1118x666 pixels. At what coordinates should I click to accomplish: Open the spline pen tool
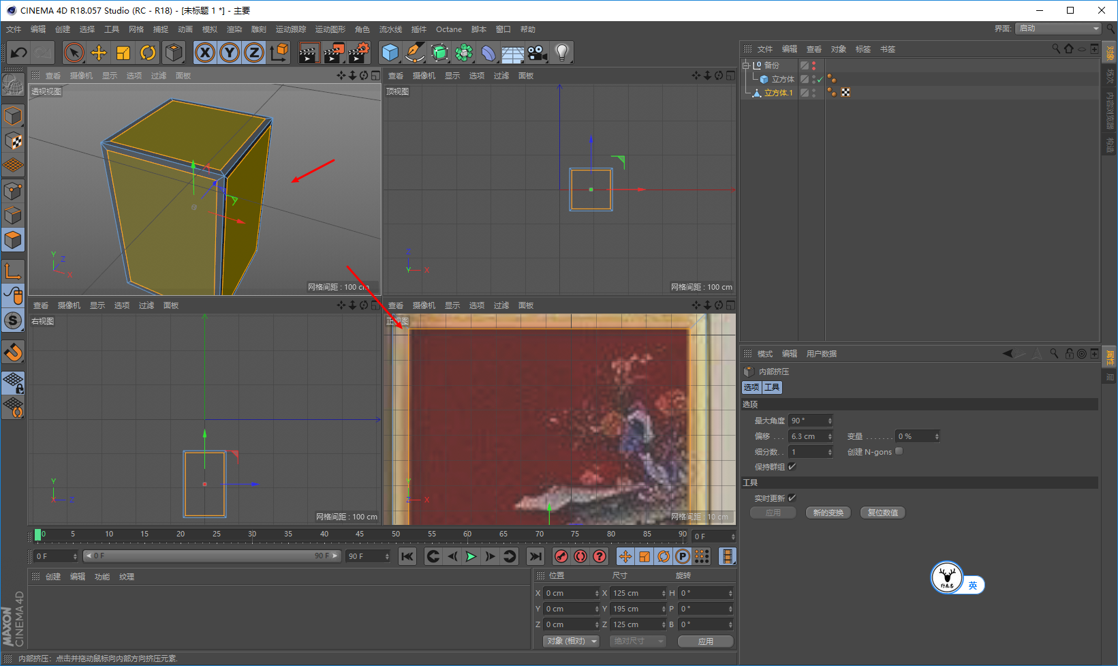415,52
